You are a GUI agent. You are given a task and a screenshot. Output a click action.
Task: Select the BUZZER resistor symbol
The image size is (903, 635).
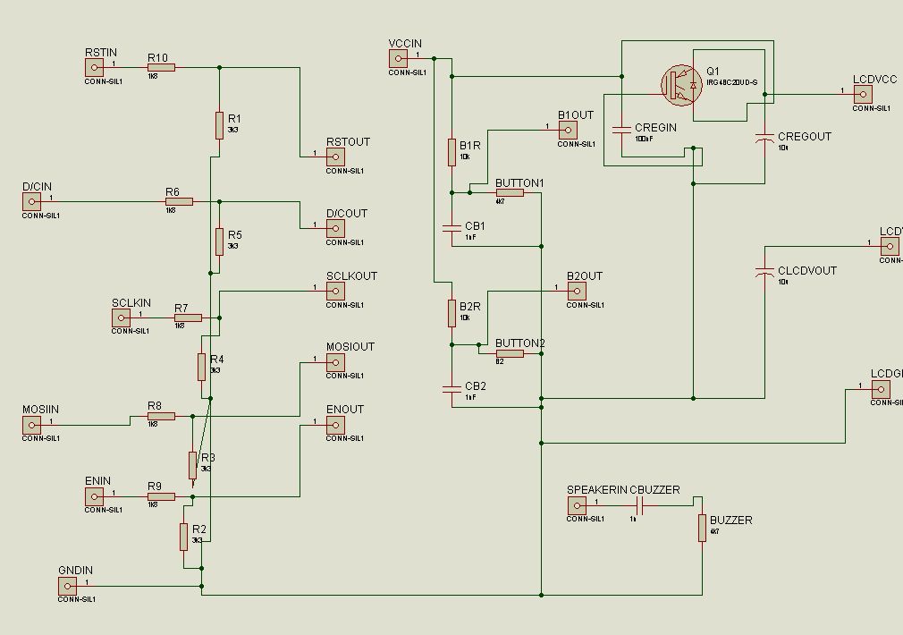tap(702, 528)
